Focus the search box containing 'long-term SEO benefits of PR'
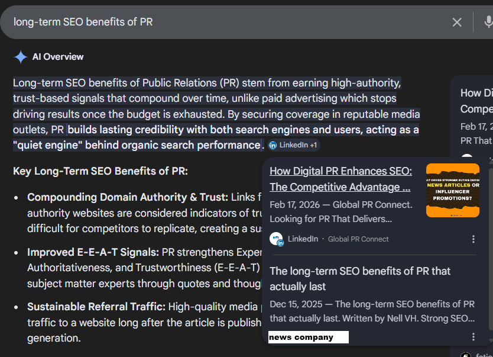This screenshot has height=357, width=493. click(225, 22)
